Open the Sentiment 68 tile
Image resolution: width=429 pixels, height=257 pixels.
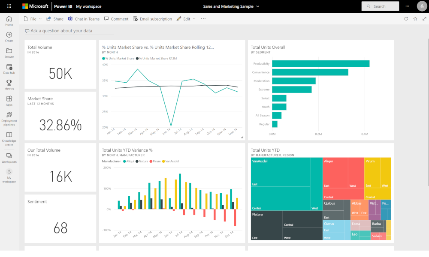(60, 219)
